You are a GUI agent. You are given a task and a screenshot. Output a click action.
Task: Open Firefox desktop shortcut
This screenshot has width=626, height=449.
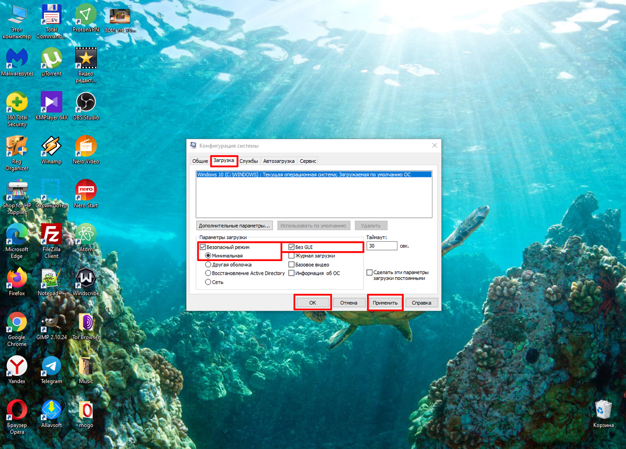pyautogui.click(x=17, y=282)
